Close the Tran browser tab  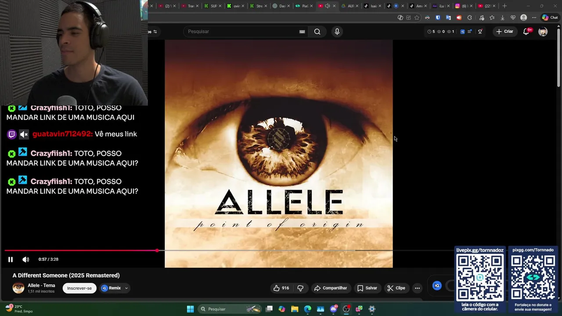coord(197,6)
